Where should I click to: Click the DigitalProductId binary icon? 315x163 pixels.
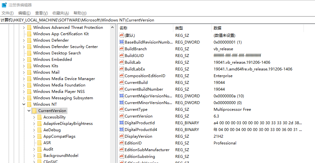click(122, 123)
